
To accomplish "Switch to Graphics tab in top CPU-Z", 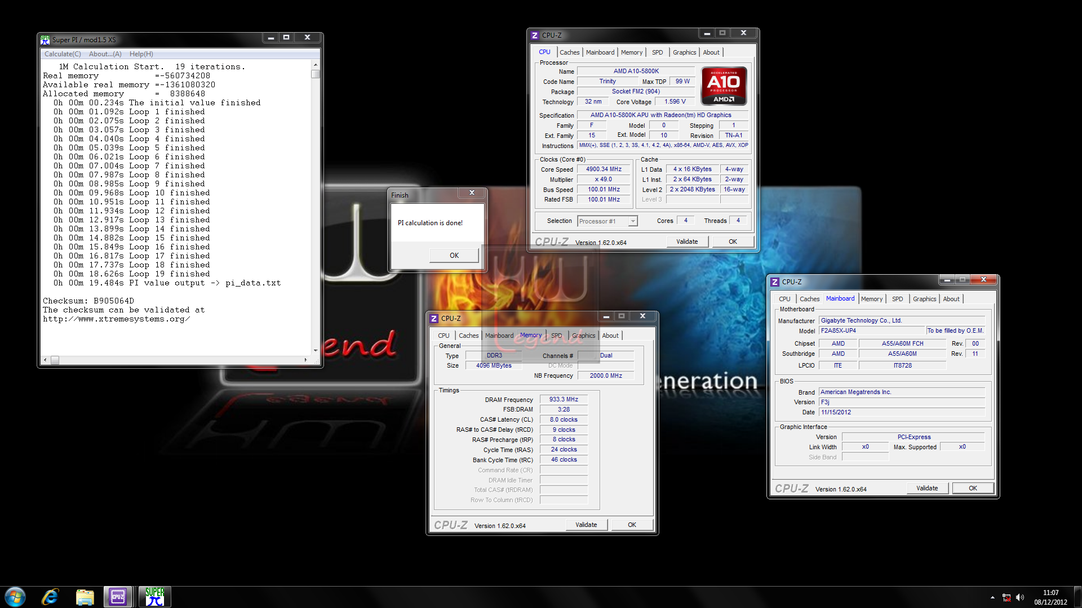I will click(x=684, y=52).
